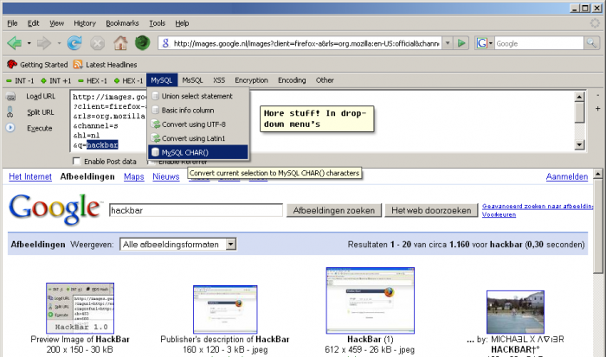
Task: Open the XSS dropdown menu
Action: (219, 80)
